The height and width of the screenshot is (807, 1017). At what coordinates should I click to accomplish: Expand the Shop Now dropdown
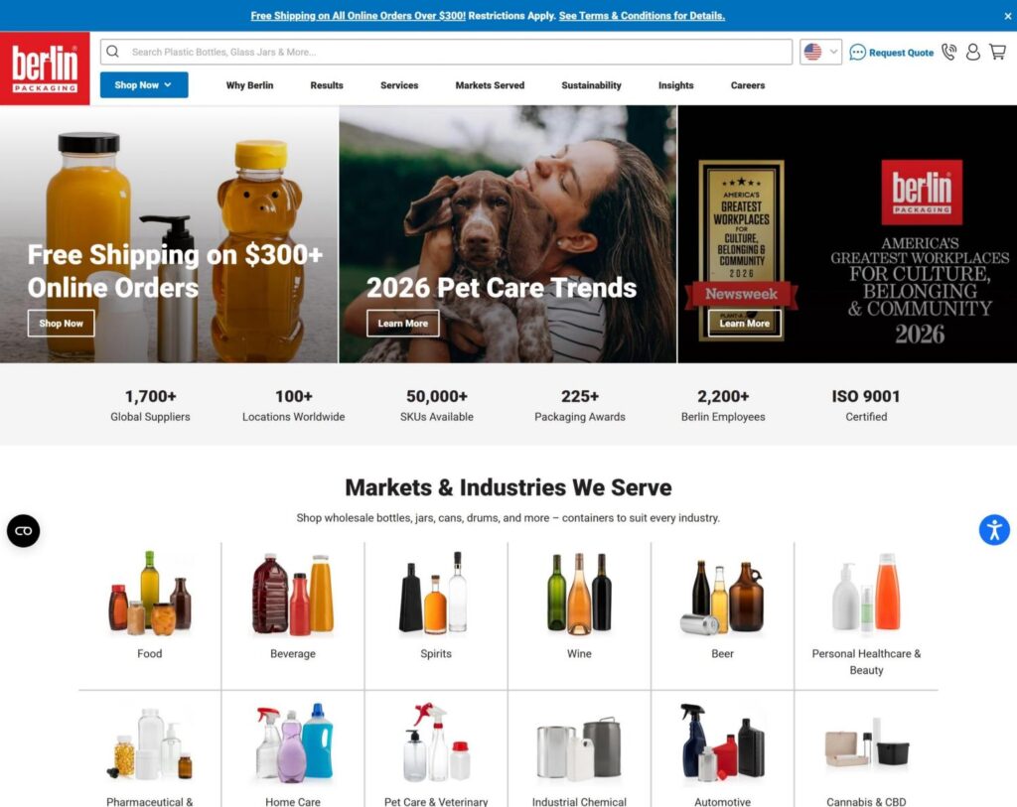tap(144, 85)
